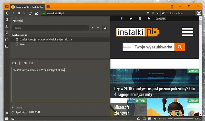Click the Twoja wyszukiwarka search box

149,47
